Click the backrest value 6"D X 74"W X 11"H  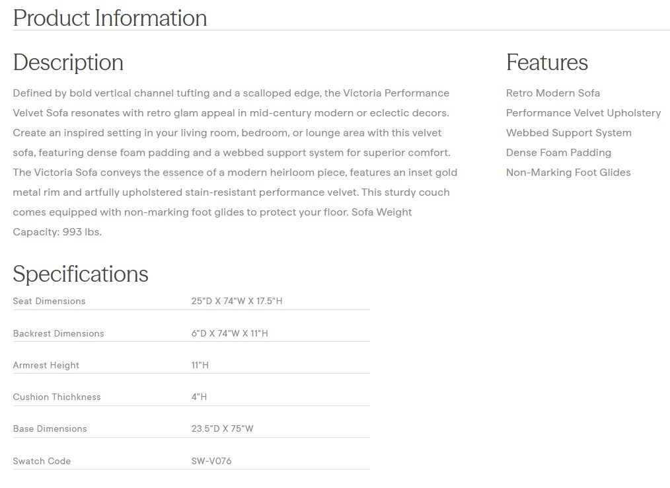229,333
